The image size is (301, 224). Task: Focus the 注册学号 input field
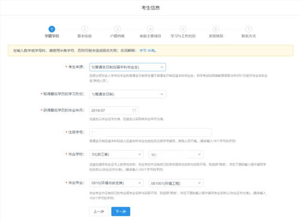(x=150, y=132)
